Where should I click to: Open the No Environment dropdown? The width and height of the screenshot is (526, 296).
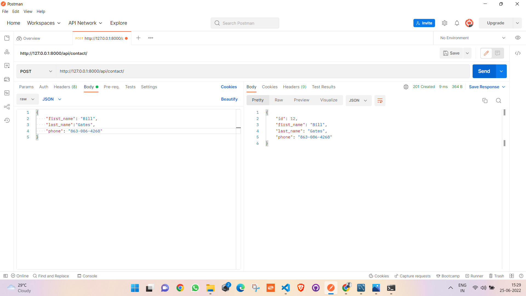(x=472, y=38)
